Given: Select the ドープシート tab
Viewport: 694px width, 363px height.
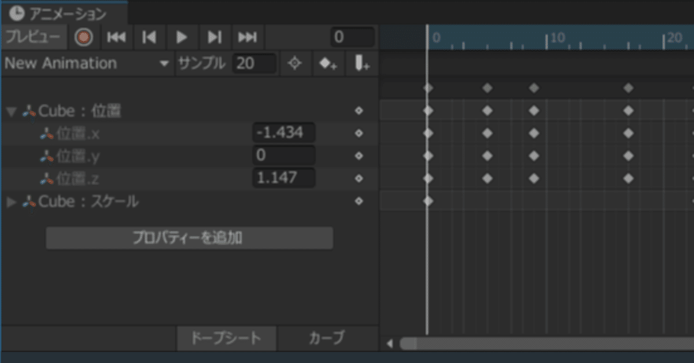Looking at the screenshot, I should (x=228, y=339).
